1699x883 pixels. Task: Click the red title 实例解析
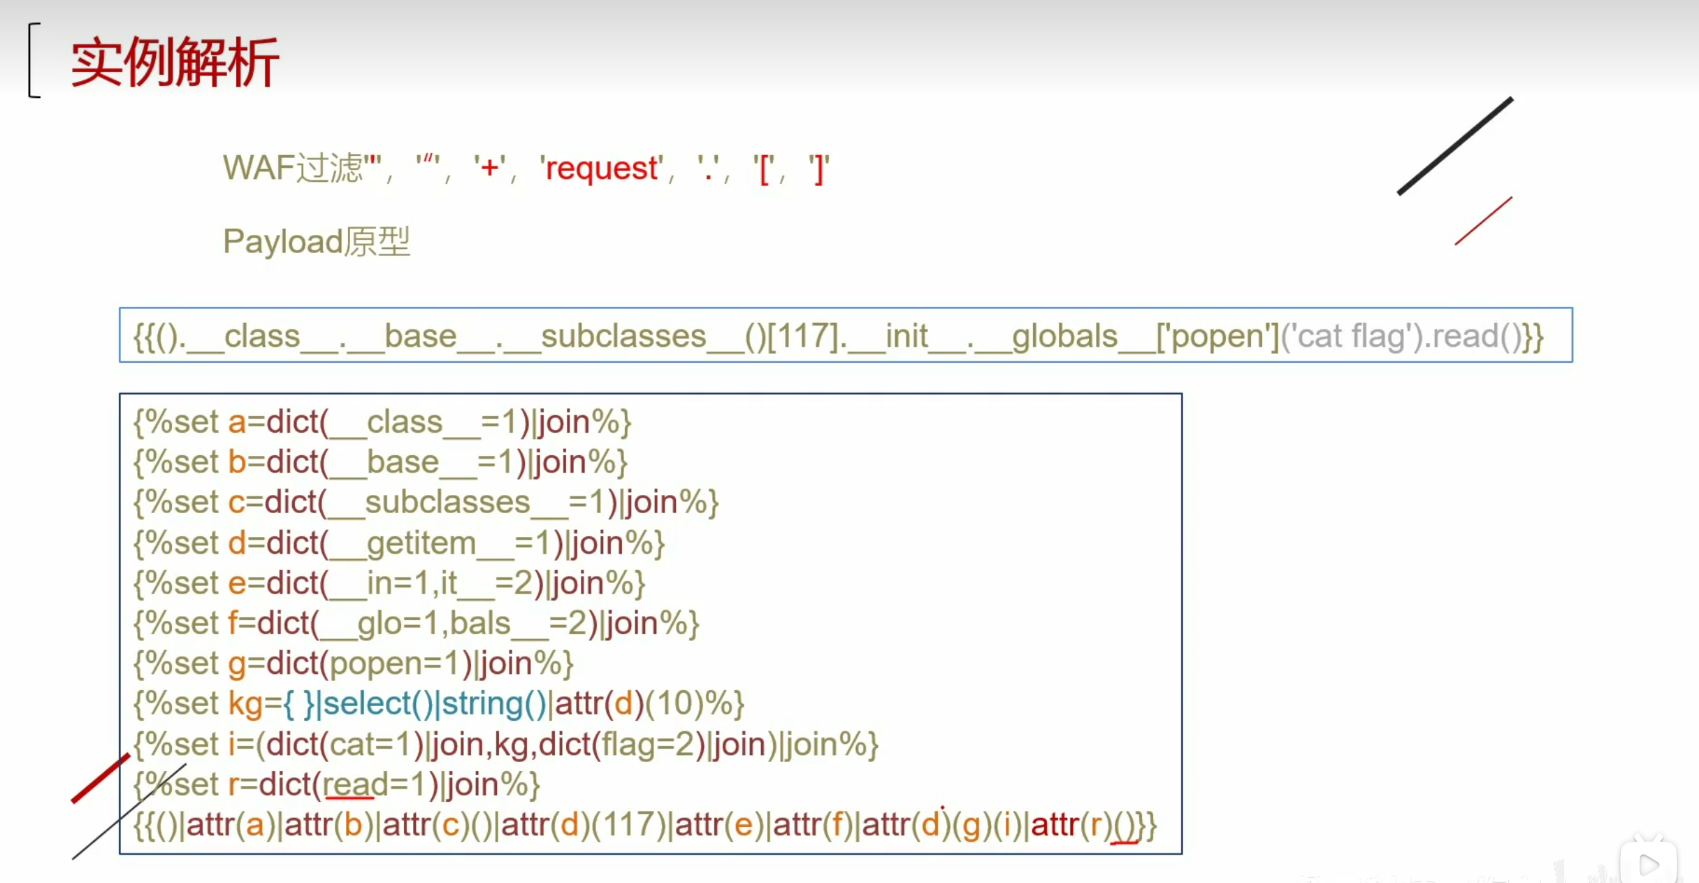175,62
